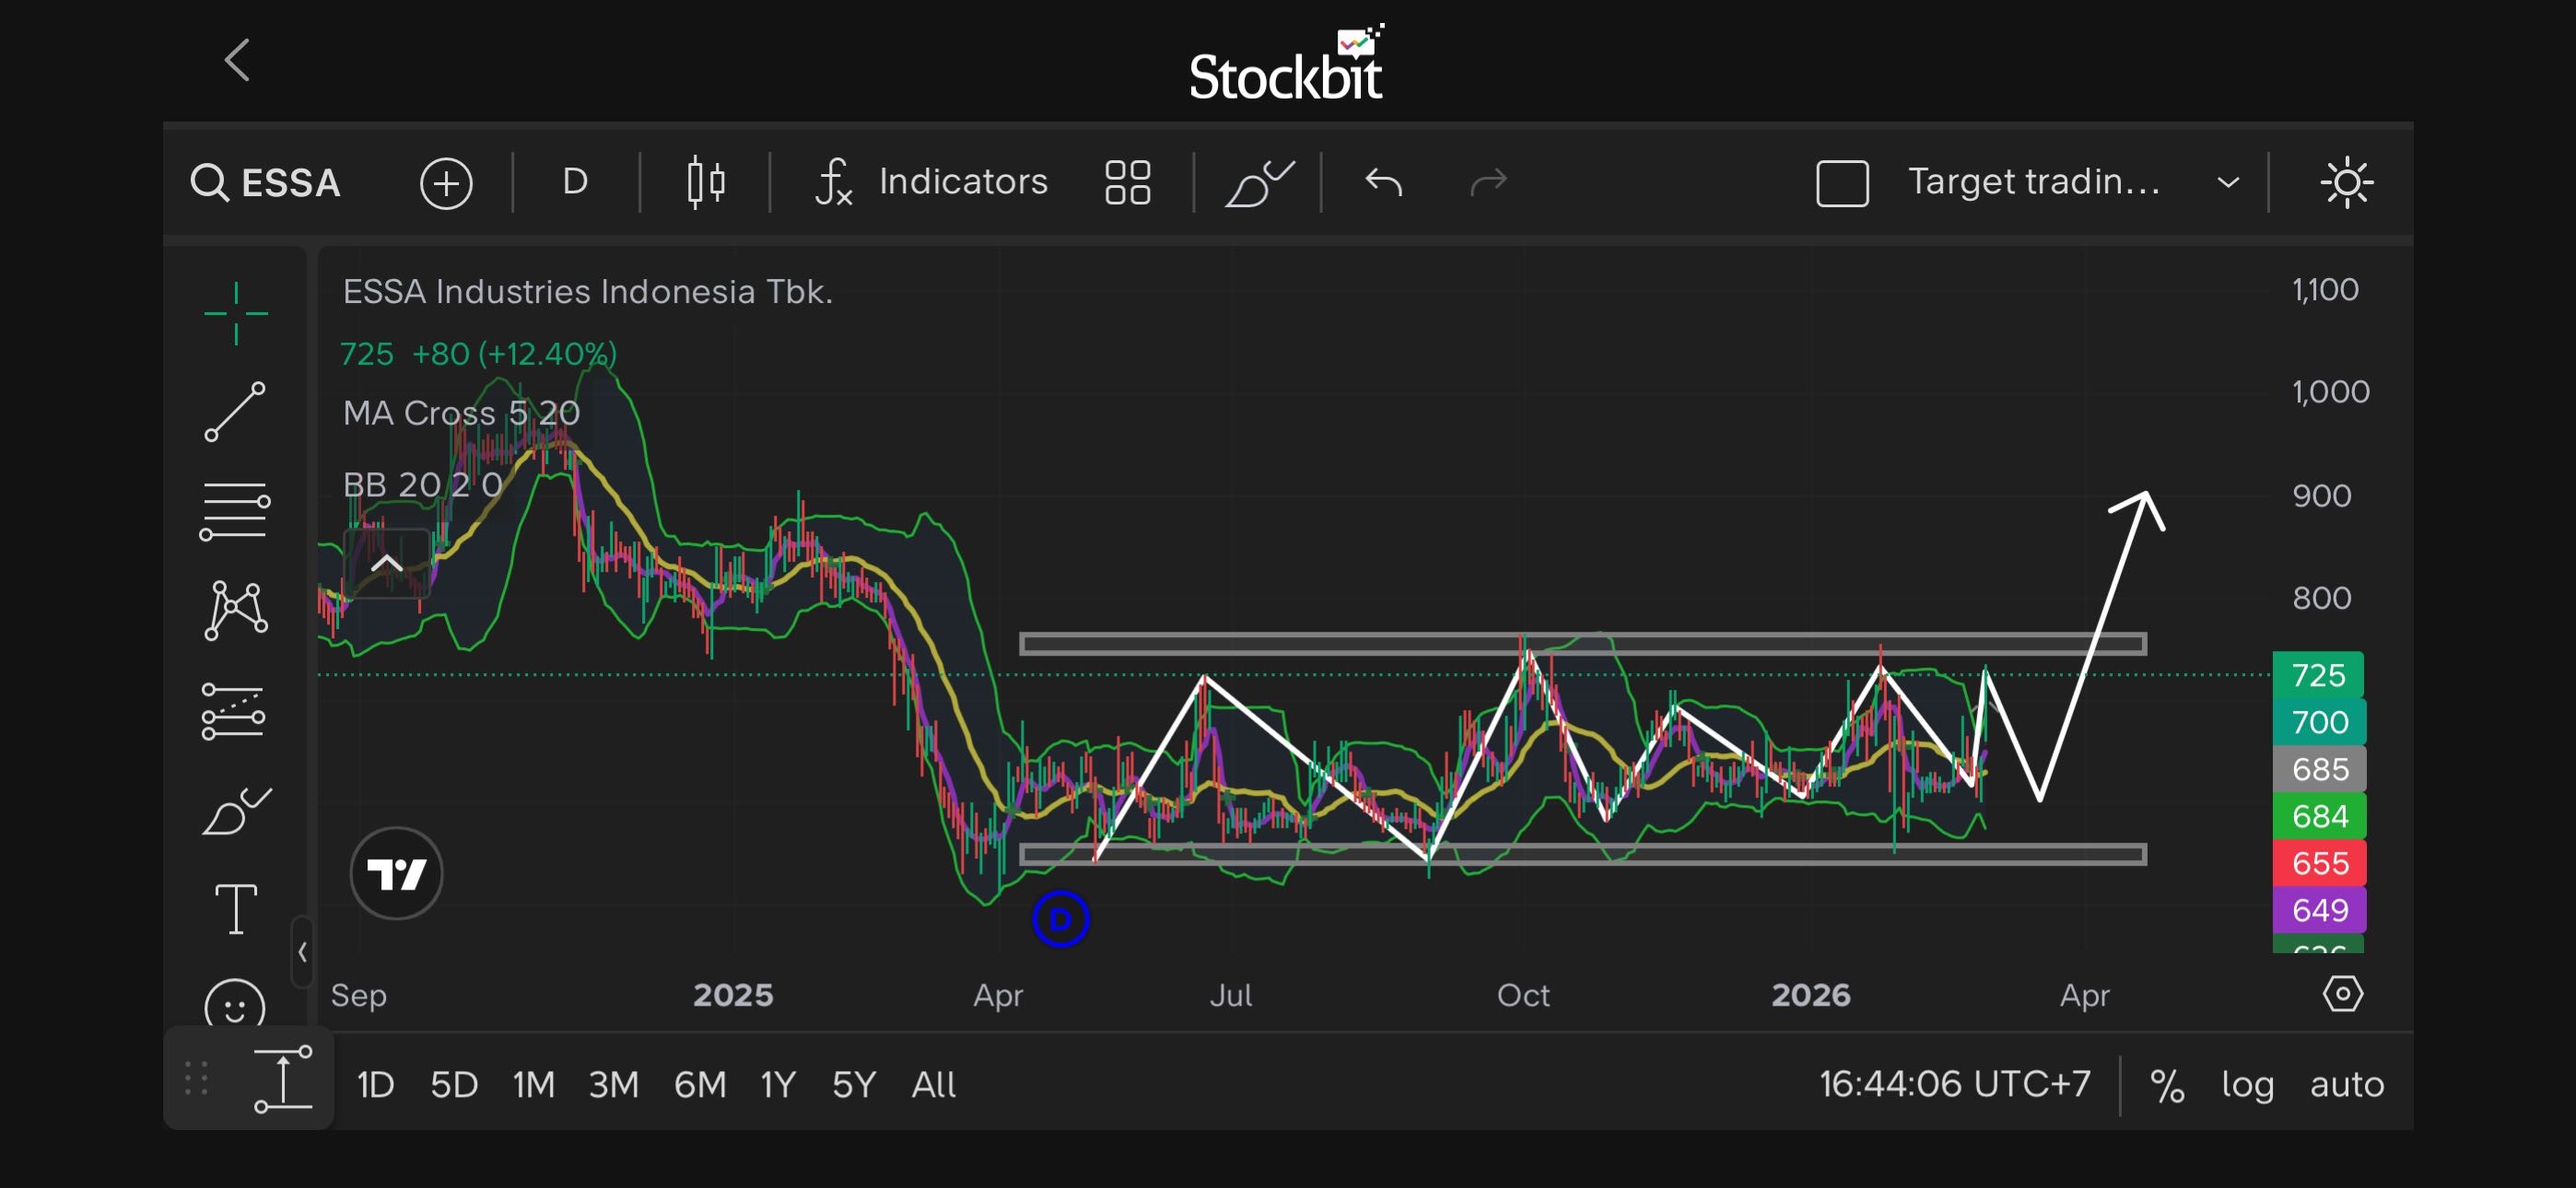The width and height of the screenshot is (2576, 1188).
Task: Click the undo arrow
Action: click(x=1384, y=183)
